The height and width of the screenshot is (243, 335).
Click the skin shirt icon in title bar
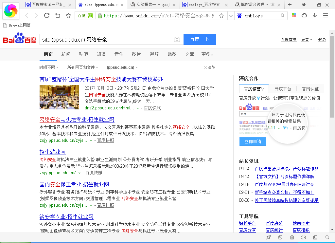[x=304, y=5]
